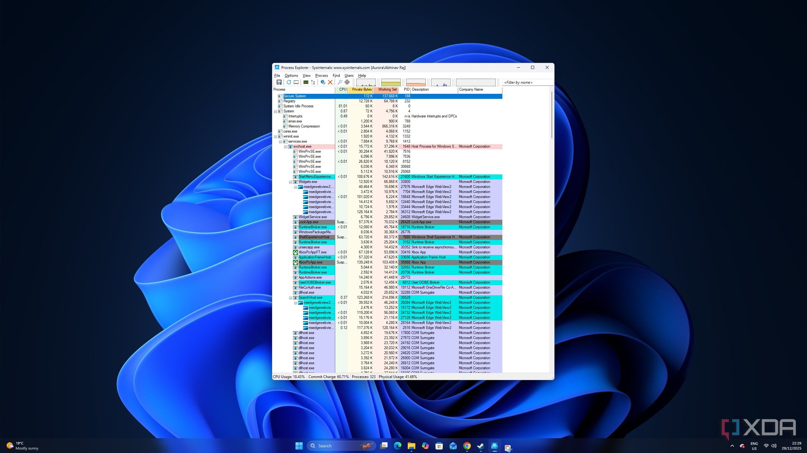The image size is (807, 453).
Task: Click the Refresh Now toolbar icon
Action: coord(289,82)
